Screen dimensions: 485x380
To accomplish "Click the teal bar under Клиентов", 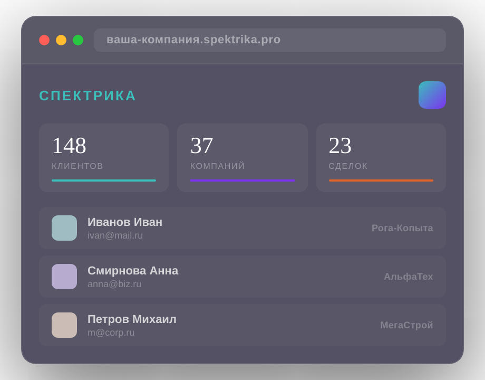I will tap(104, 180).
